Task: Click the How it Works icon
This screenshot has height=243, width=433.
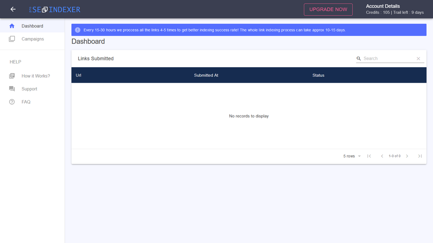Action: point(12,76)
